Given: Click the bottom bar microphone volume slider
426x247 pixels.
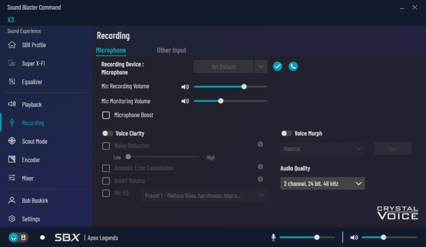Looking at the screenshot, I should tap(307, 238).
